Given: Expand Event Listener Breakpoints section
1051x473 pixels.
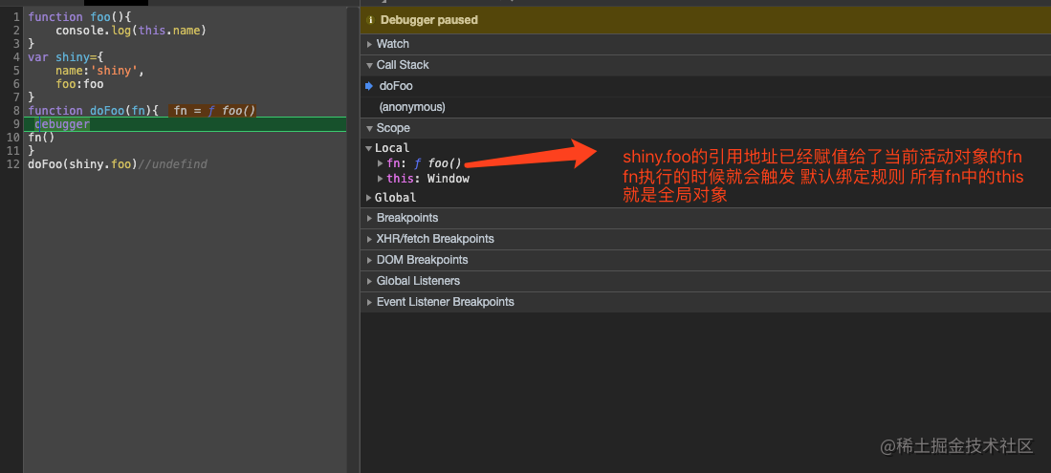Looking at the screenshot, I should (369, 302).
